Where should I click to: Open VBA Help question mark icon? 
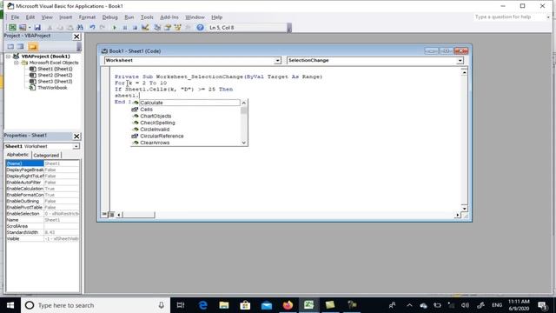pos(200,27)
